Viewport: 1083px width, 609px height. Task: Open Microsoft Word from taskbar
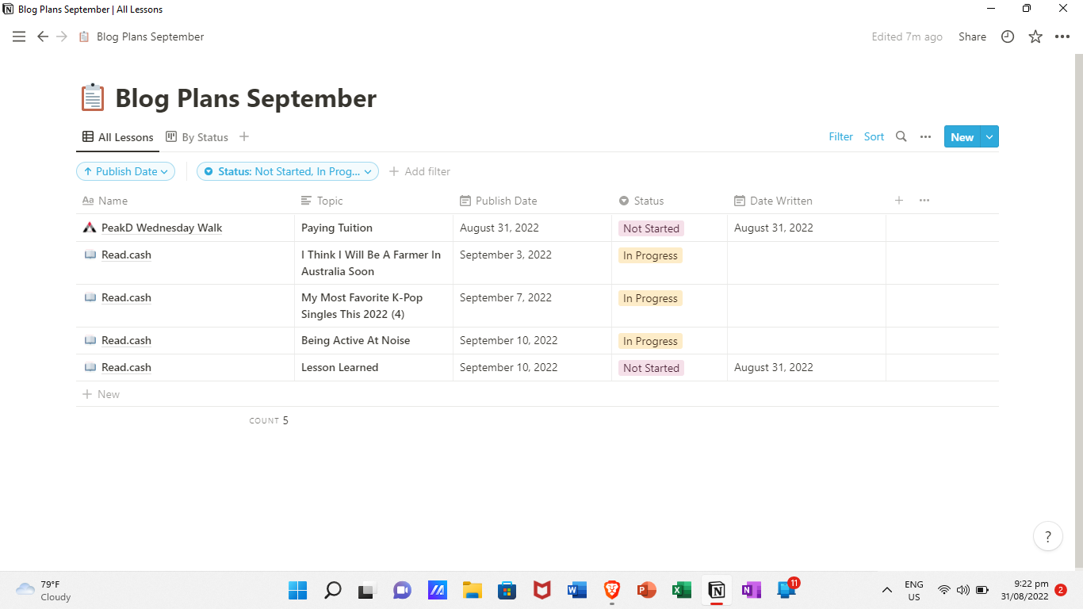(577, 590)
